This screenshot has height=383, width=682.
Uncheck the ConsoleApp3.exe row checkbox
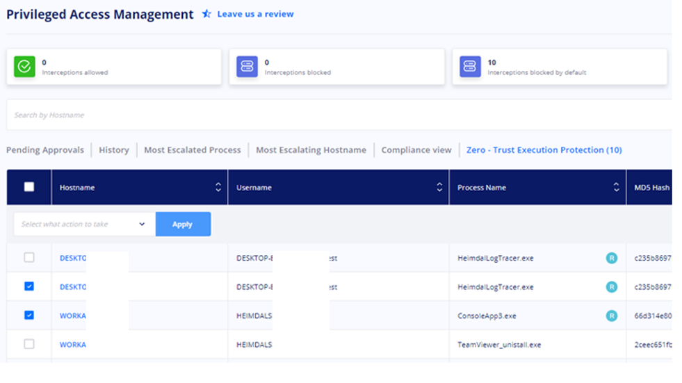(29, 315)
